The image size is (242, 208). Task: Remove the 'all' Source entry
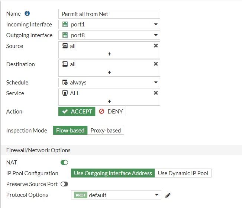click(x=156, y=46)
